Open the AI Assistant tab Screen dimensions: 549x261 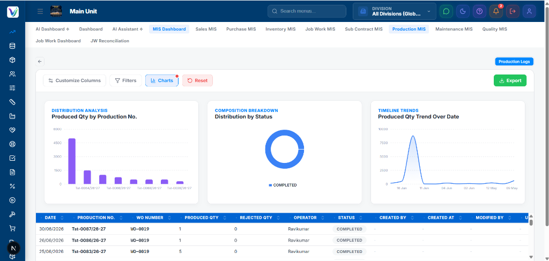coord(128,29)
